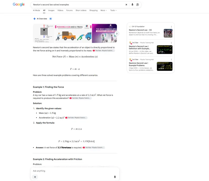Click the 3.3 Newtons answer text
The width and height of the screenshot is (209, 181).
pyautogui.click(x=64, y=148)
